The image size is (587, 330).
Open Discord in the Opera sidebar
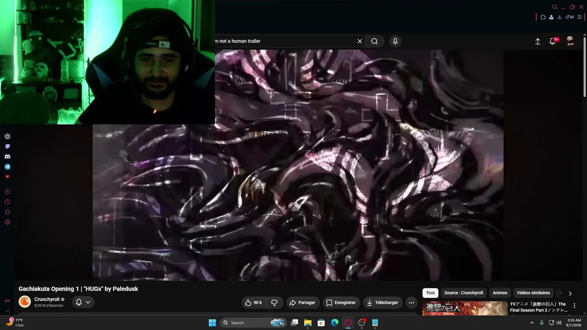(7, 157)
